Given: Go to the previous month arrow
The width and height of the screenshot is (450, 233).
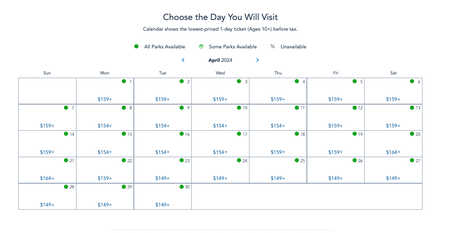Looking at the screenshot, I should (x=183, y=60).
